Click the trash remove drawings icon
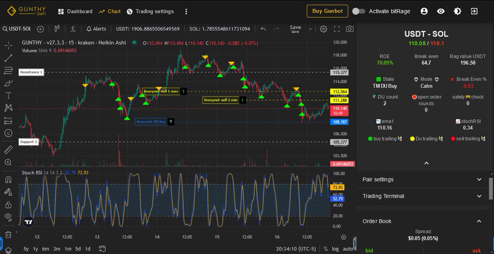 8,235
